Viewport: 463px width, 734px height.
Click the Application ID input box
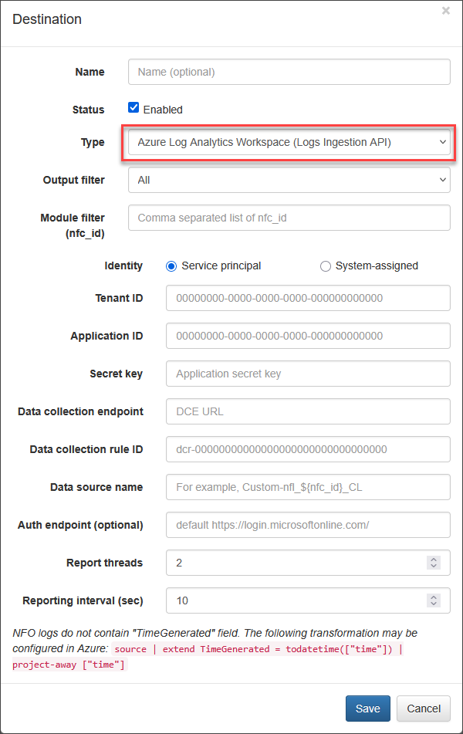click(308, 336)
